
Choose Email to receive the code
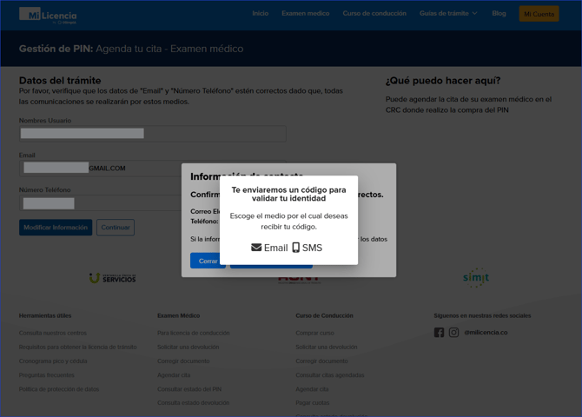pos(269,248)
